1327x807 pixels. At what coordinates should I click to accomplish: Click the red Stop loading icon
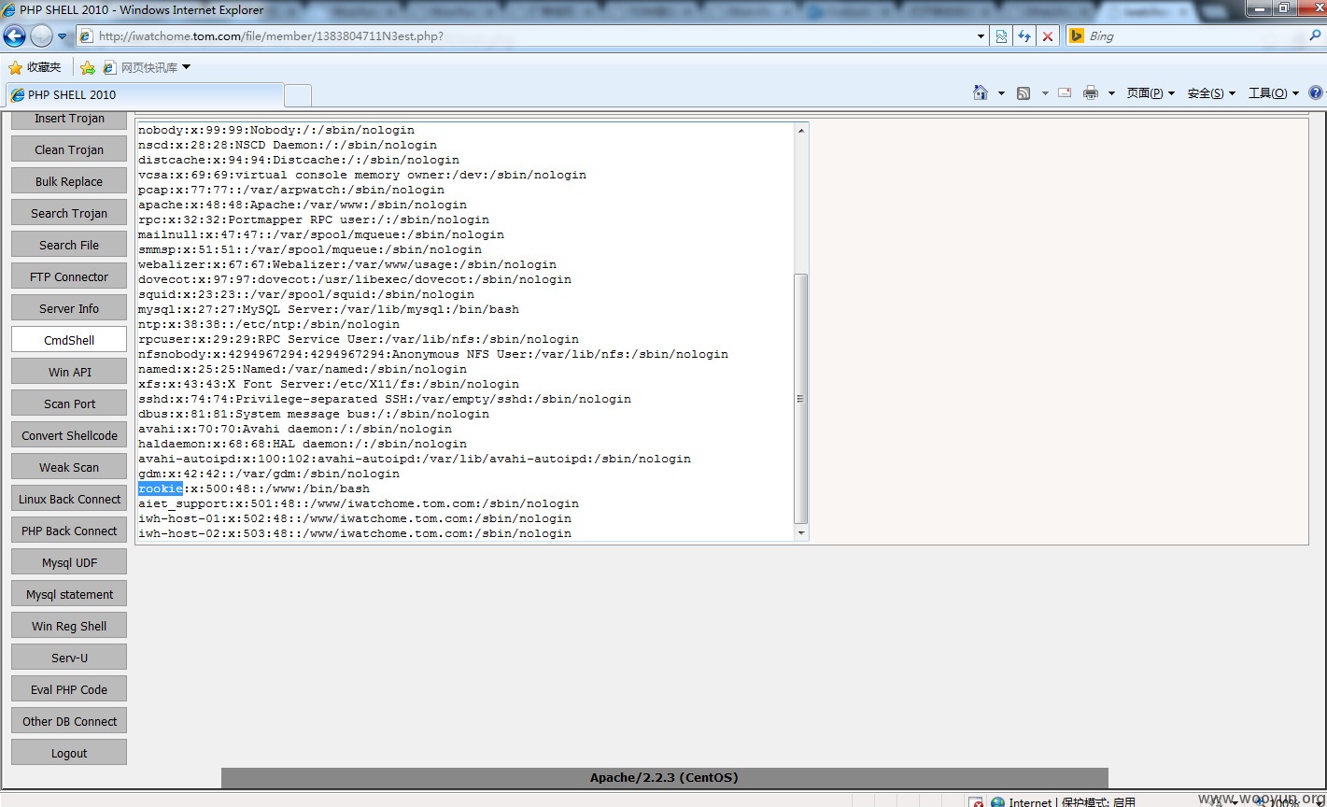coord(1048,36)
